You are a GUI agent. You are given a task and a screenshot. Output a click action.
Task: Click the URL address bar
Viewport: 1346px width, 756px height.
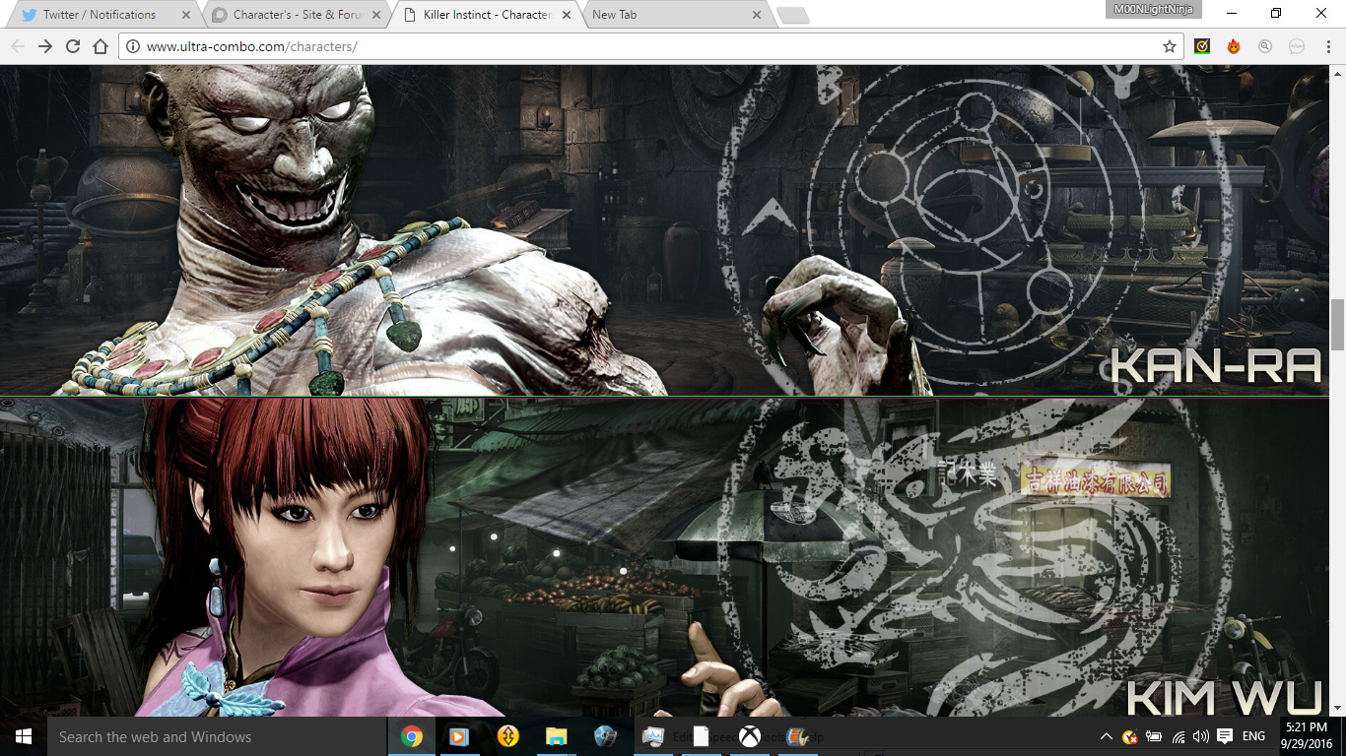(640, 46)
